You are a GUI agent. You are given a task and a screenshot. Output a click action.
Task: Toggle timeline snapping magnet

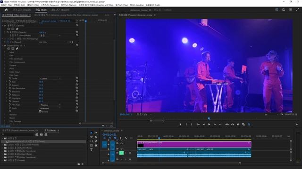109,138
